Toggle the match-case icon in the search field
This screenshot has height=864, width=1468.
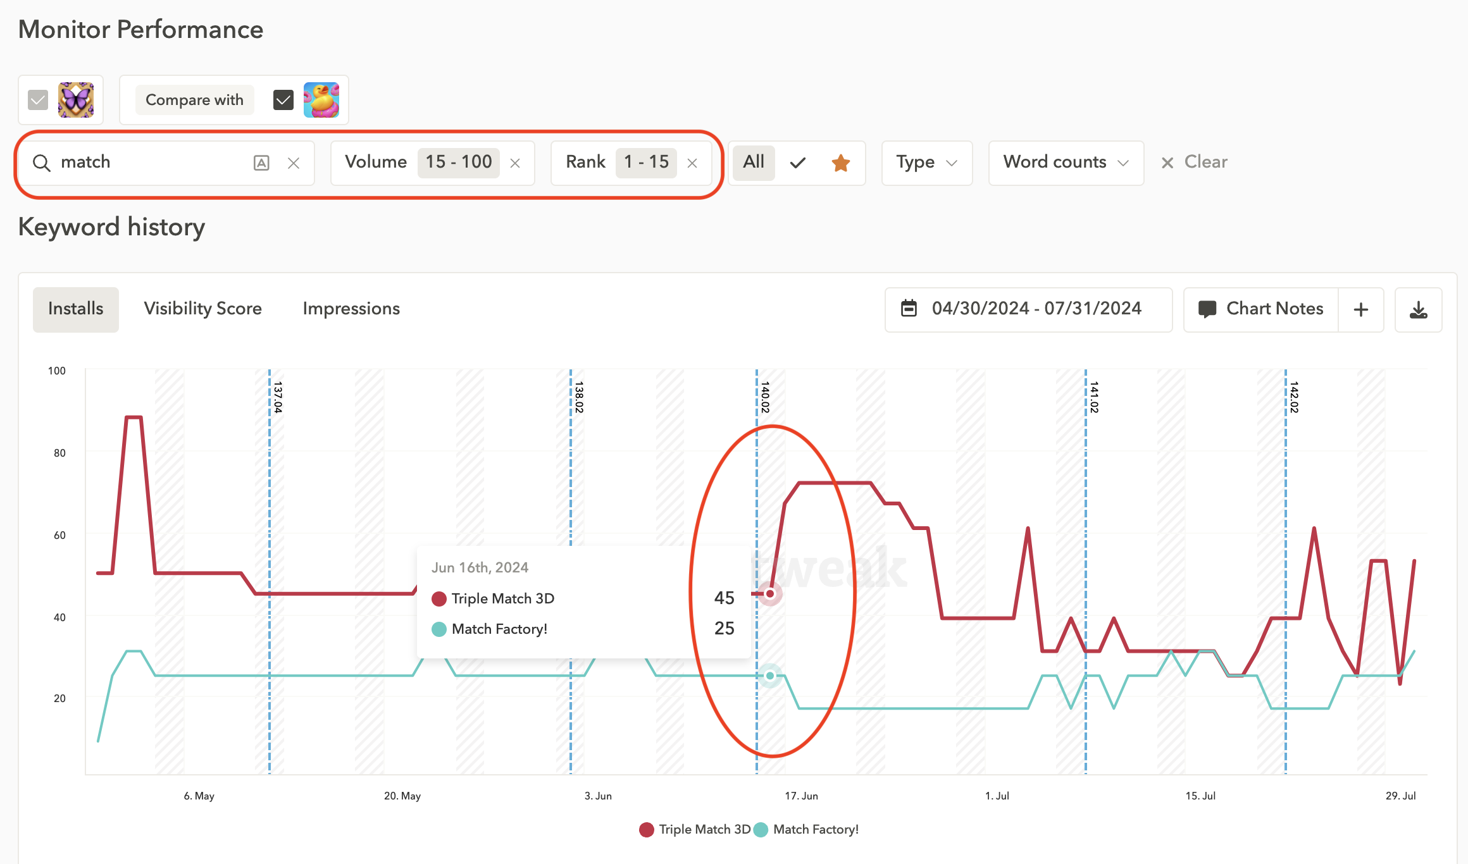(x=261, y=163)
